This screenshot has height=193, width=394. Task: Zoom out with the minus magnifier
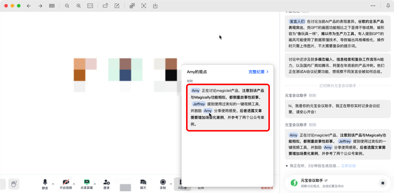(67, 6)
